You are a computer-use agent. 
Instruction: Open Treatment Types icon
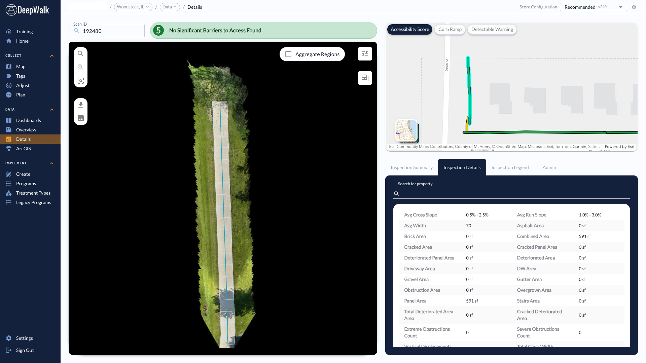[9, 193]
